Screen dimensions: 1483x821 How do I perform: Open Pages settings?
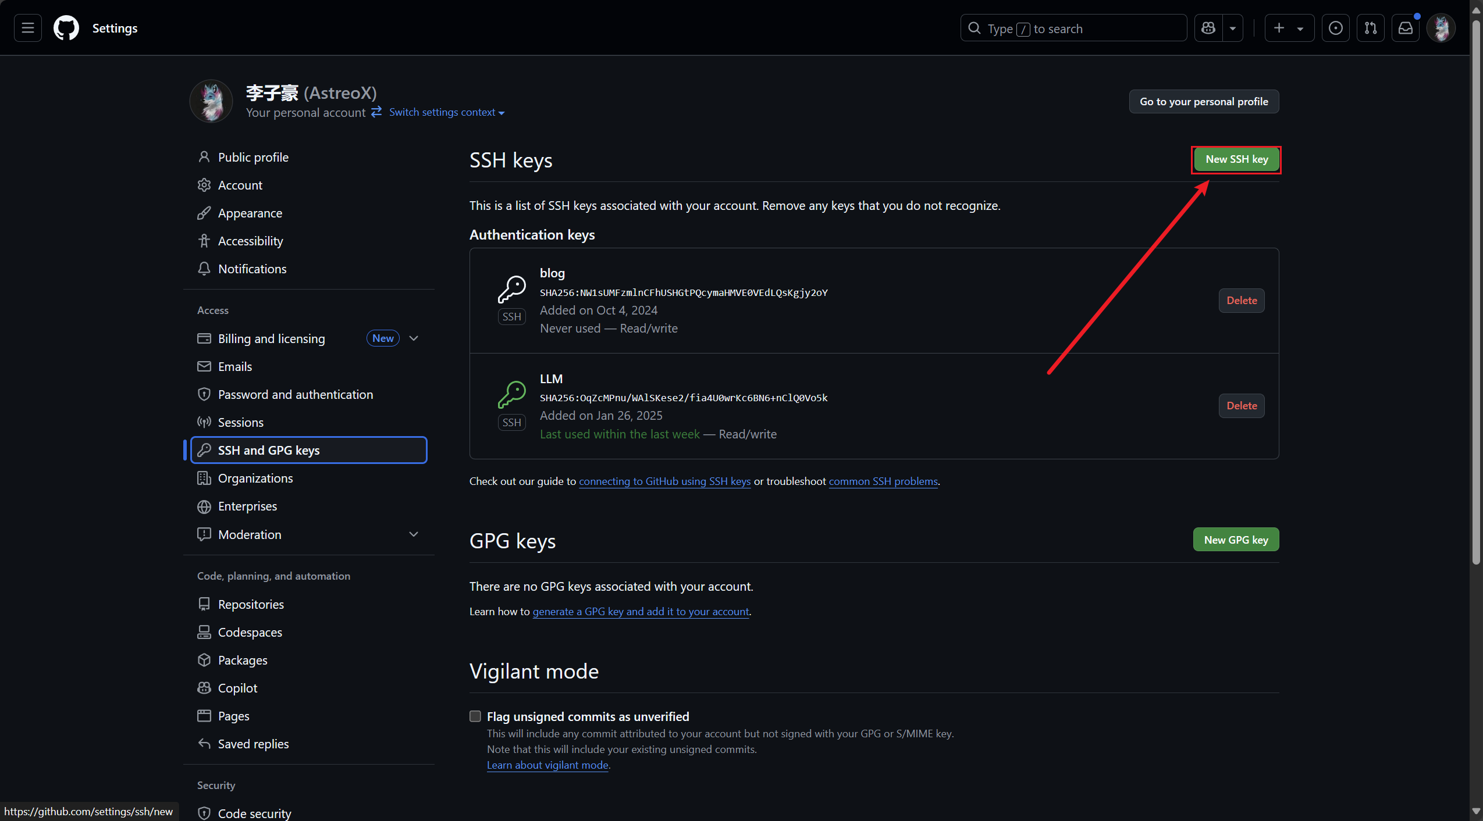tap(309, 716)
